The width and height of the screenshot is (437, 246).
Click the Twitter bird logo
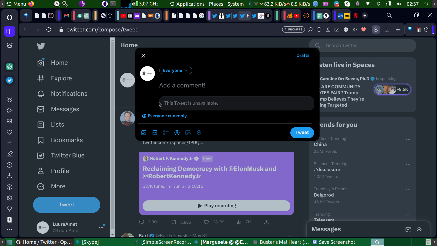coord(41,46)
